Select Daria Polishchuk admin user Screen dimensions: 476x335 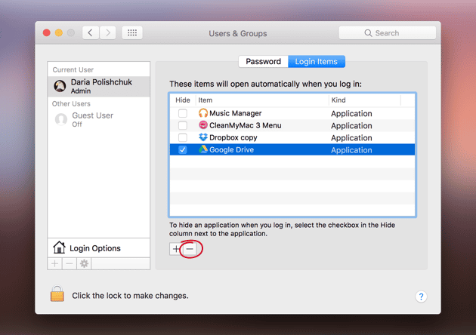tap(99, 86)
